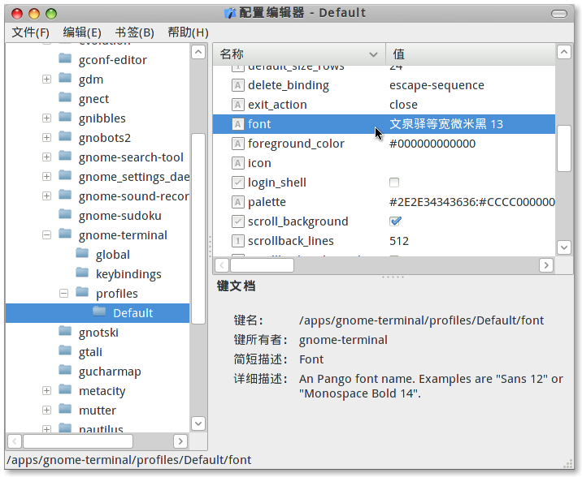Viewport: 582px width, 477px height.
Task: Click the key list vertical scrollbar thumb
Action: pos(564,148)
